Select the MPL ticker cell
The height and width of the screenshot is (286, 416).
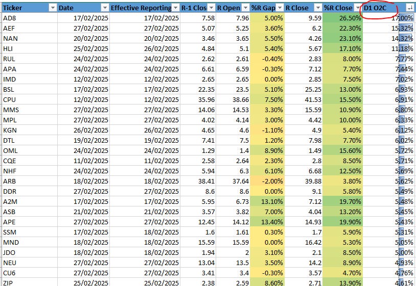pos(29,120)
